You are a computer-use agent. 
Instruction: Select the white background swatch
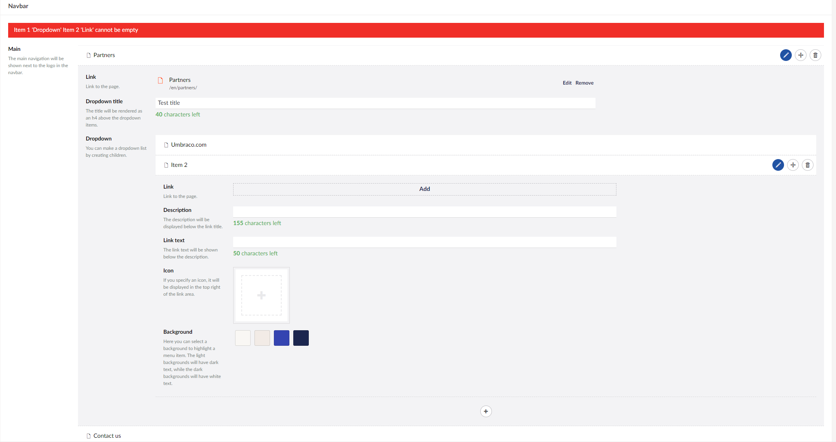tap(242, 338)
